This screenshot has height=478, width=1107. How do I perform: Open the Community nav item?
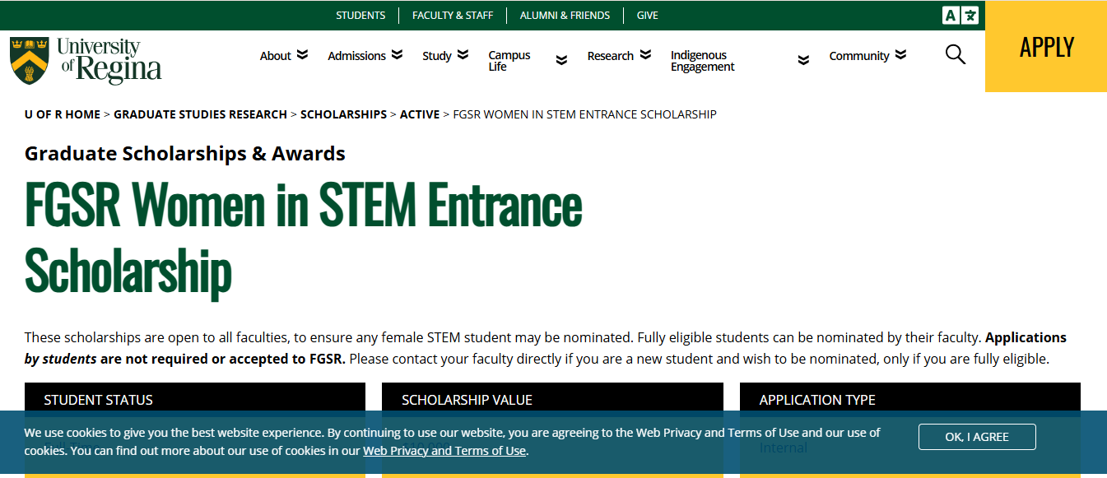(x=858, y=56)
